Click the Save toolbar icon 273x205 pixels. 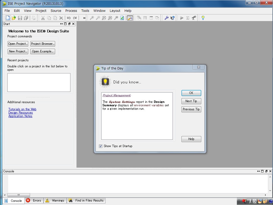tap(20, 18)
